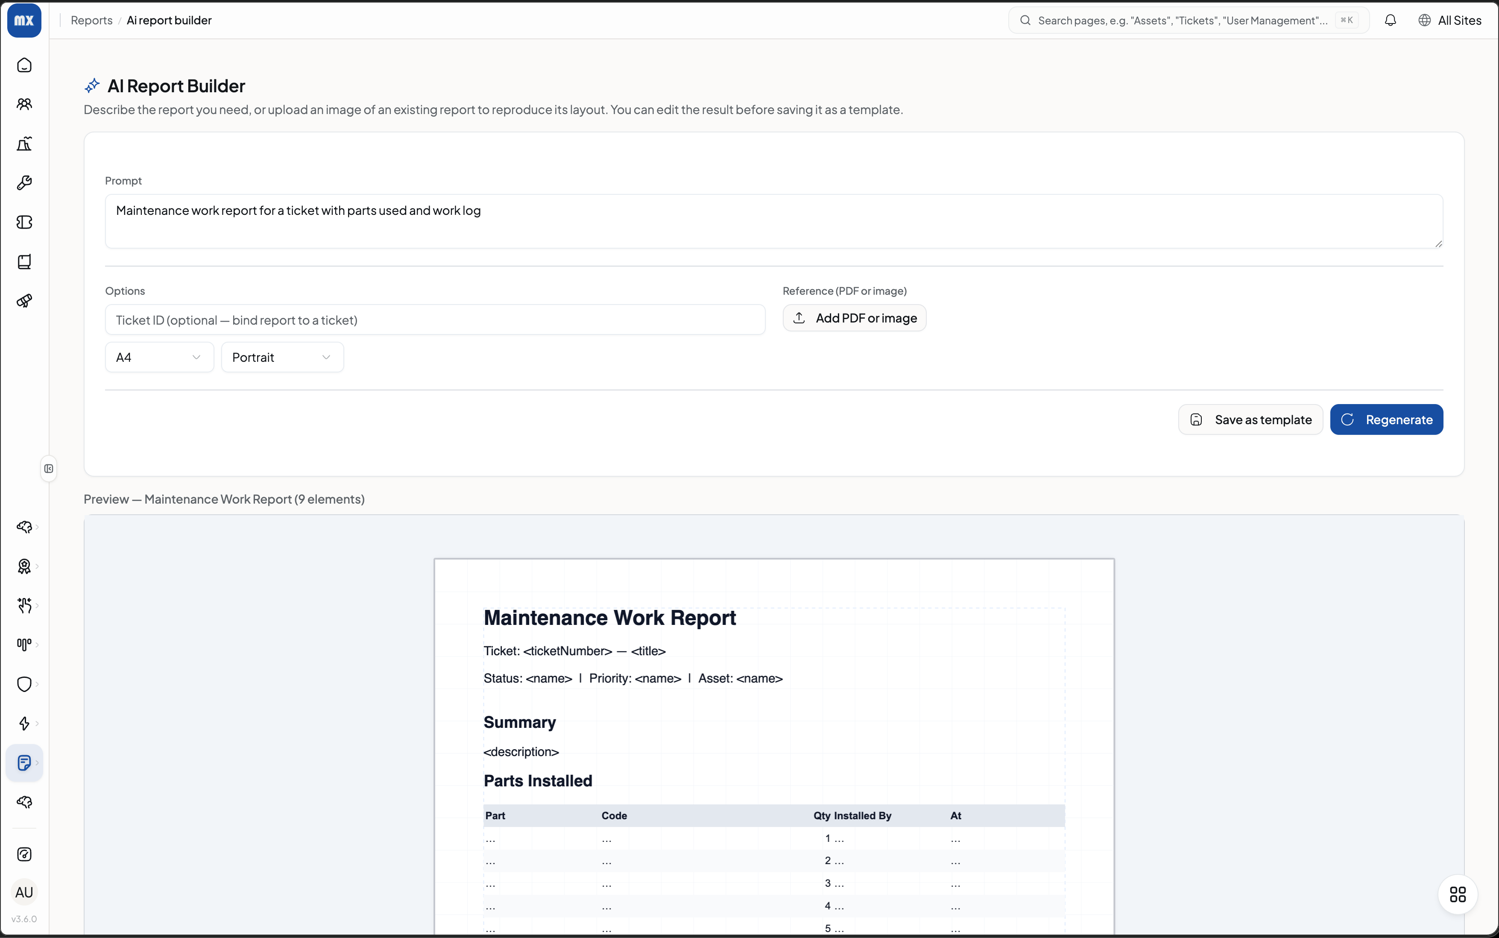Click the 'AI Report Builder' page heading
The width and height of the screenshot is (1499, 938).
coord(176,85)
